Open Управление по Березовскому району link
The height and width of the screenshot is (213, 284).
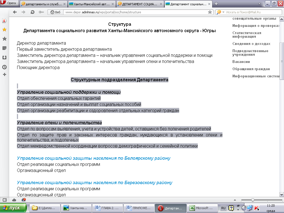pyautogui.click(x=95, y=182)
